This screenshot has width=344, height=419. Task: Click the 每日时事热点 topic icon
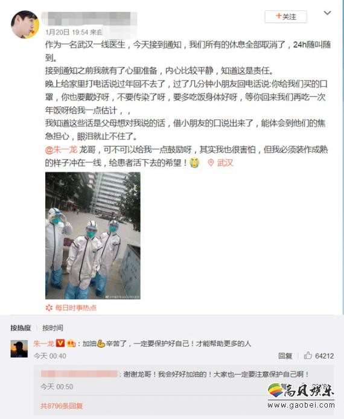49,308
